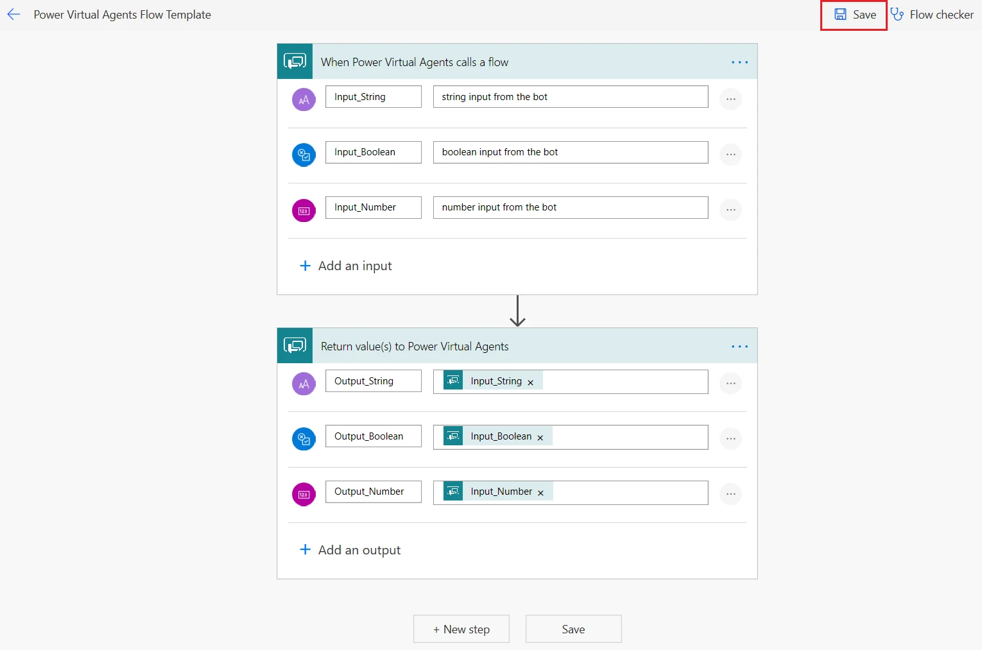This screenshot has width=982, height=650.
Task: Remove the Input_Number dynamic token
Action: click(540, 493)
